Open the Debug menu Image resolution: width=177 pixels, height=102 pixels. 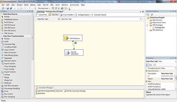tap(33, 5)
